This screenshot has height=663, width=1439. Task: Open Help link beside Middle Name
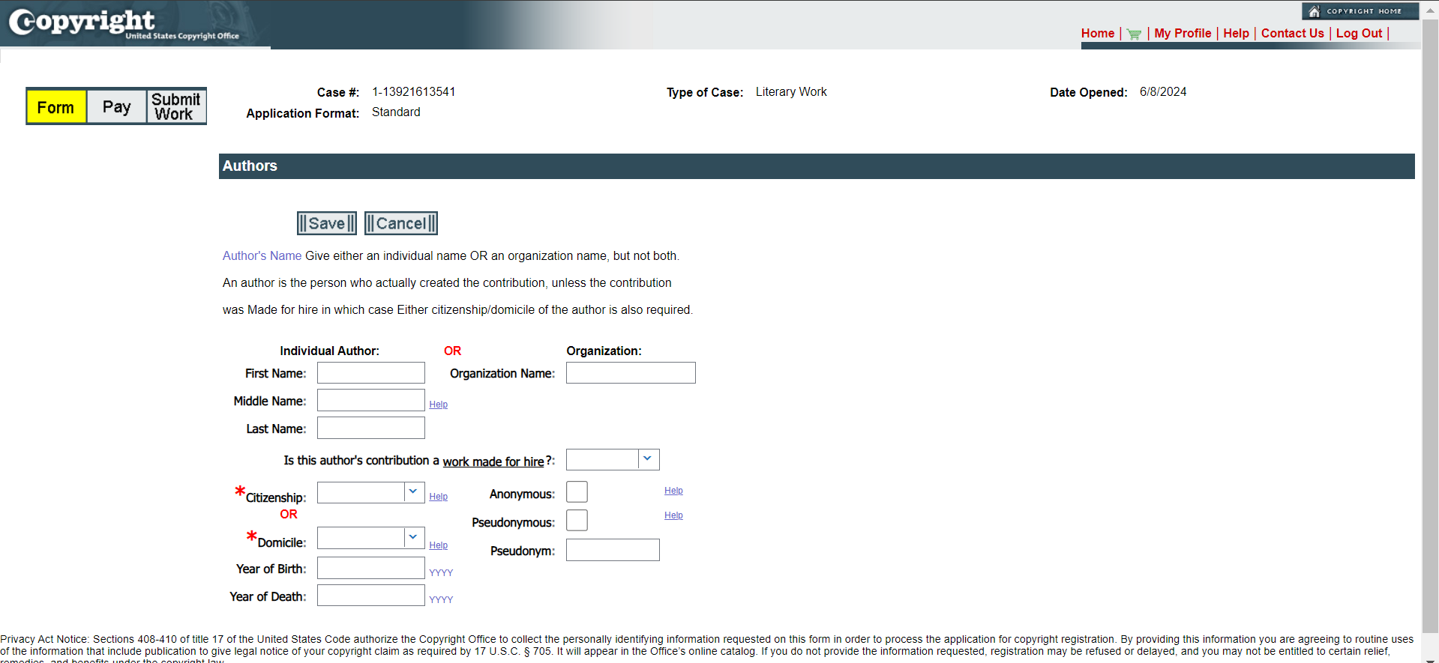(x=438, y=405)
